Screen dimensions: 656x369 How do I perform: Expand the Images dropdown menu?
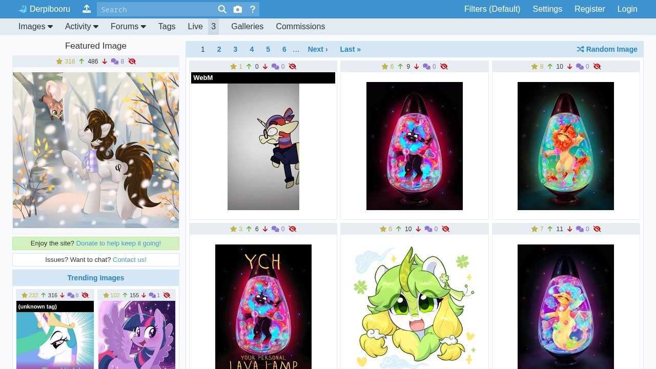tap(35, 27)
